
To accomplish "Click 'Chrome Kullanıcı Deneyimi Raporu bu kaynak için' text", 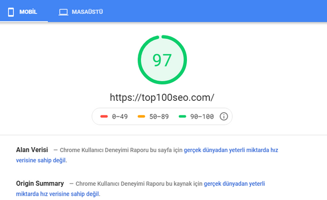I will [x=139, y=184].
